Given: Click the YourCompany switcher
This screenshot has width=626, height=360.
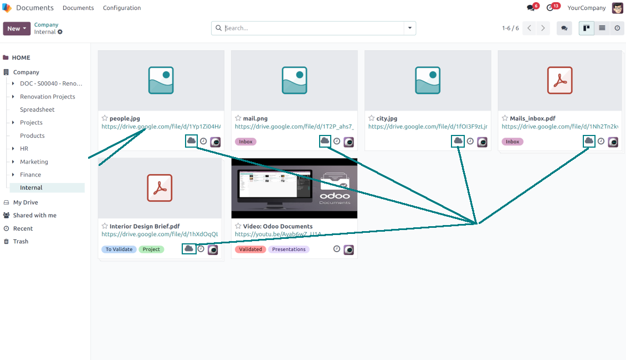Looking at the screenshot, I should pos(587,8).
